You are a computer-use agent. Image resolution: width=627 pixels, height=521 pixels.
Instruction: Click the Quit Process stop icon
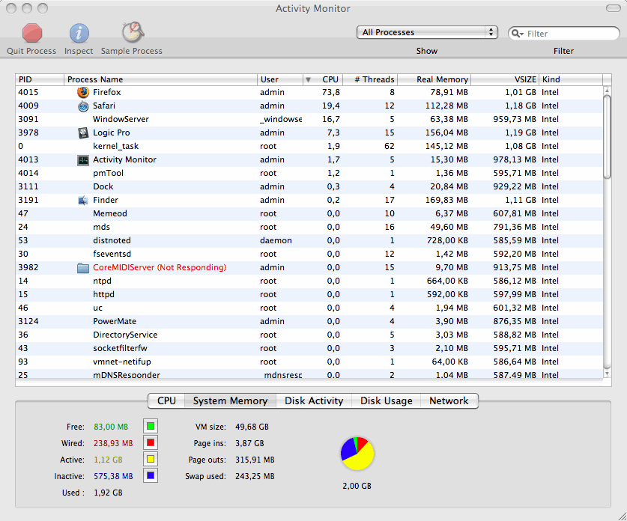pos(32,33)
